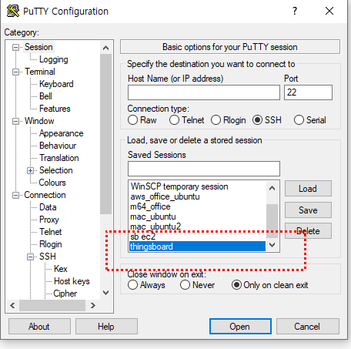Open the Bell category
Image resolution: width=351 pixels, height=349 pixels.
[x=45, y=96]
